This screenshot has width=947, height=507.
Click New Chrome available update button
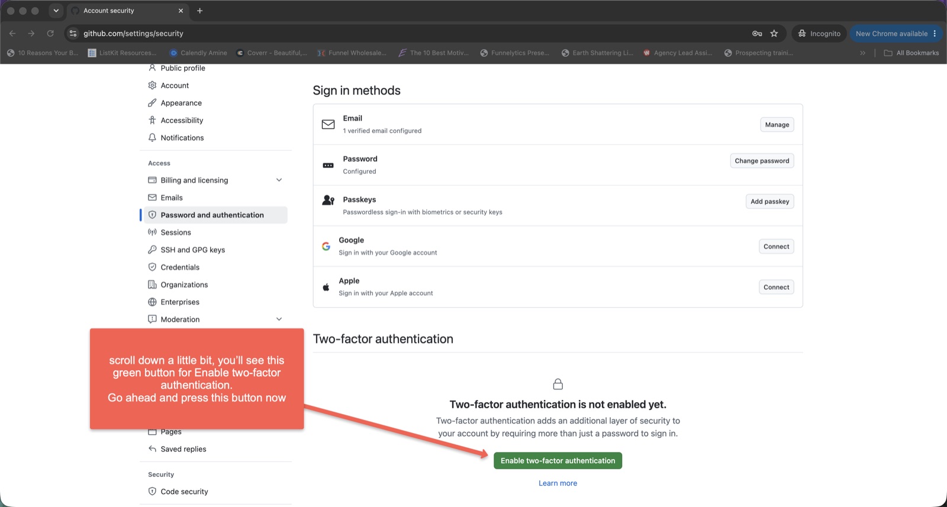(x=897, y=34)
